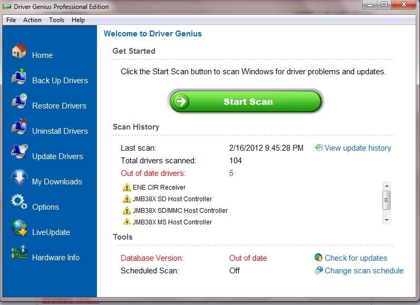Click the driver list scrollbar up arrow

tap(386, 186)
